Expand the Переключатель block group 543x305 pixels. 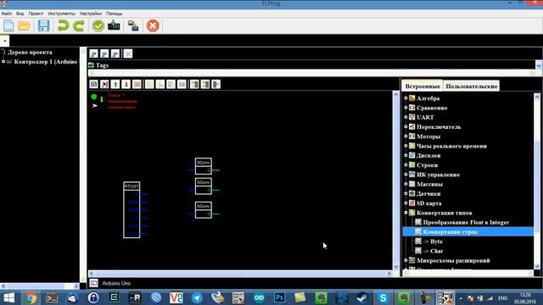(406, 127)
